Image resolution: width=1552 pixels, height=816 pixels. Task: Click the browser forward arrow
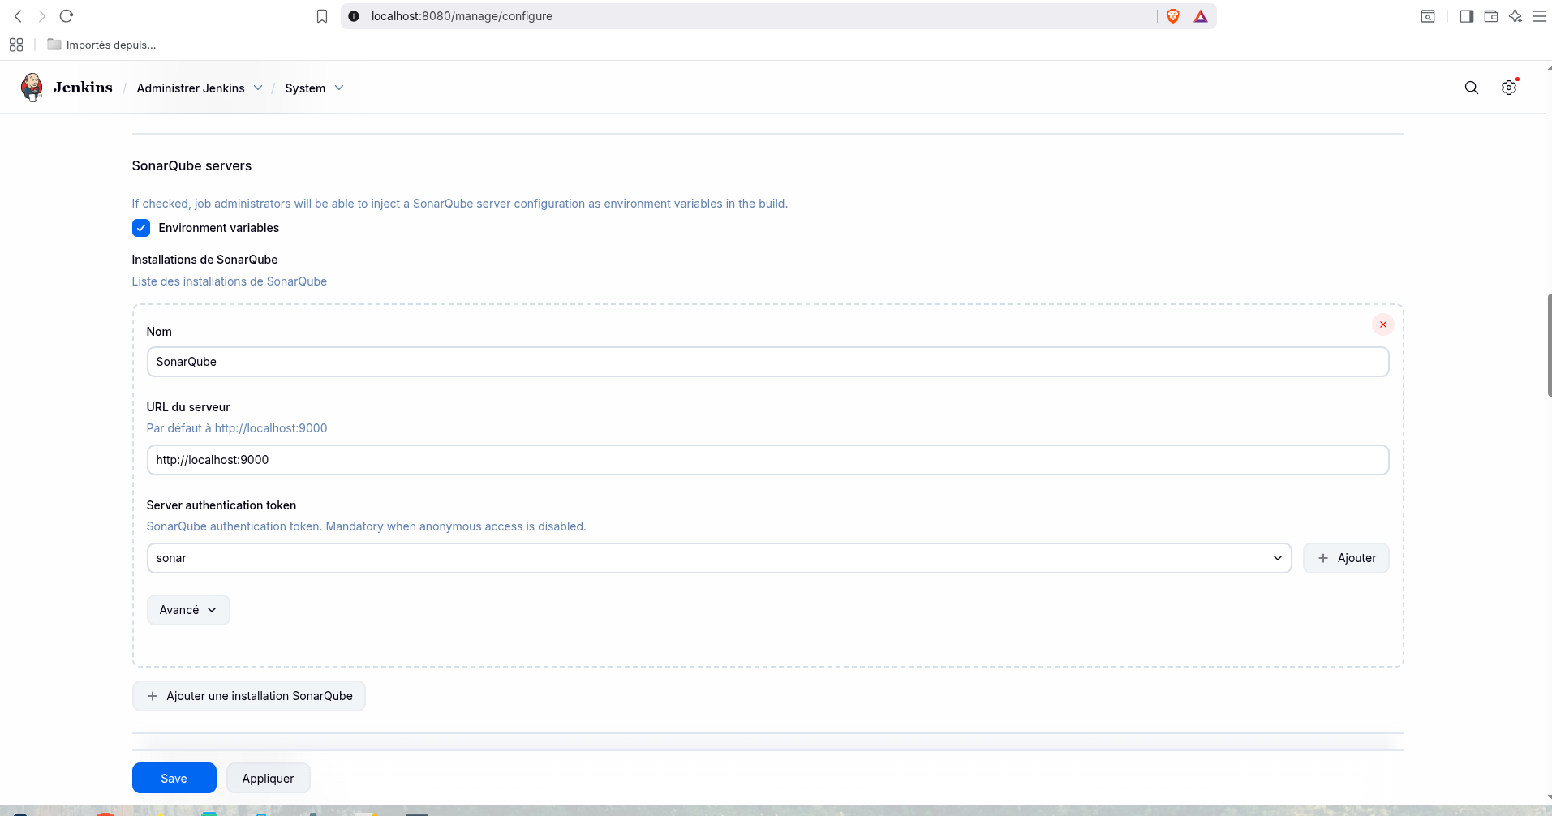[x=42, y=16]
